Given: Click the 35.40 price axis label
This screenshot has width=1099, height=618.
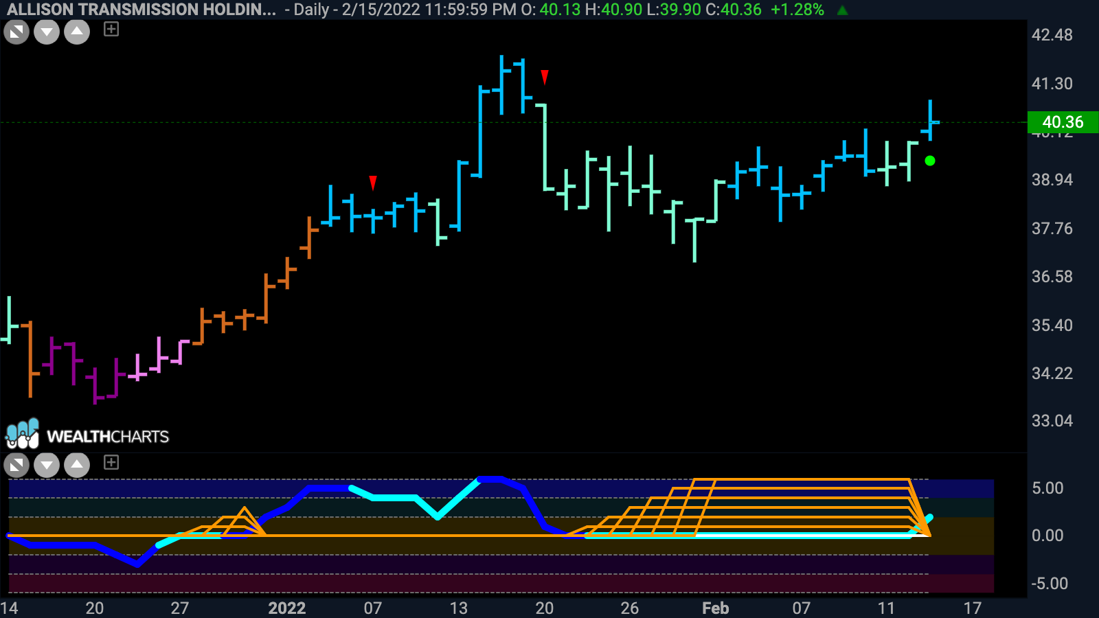Looking at the screenshot, I should pyautogui.click(x=1052, y=325).
